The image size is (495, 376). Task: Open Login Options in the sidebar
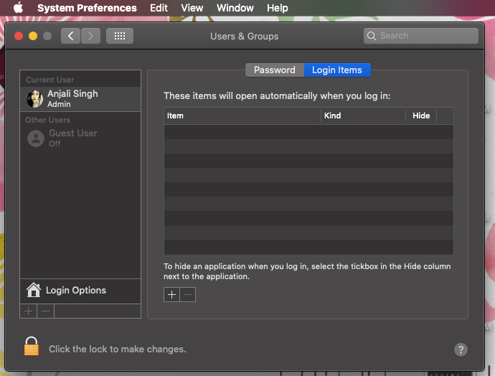pyautogui.click(x=75, y=290)
